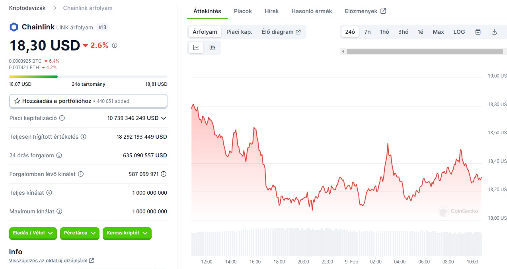Click the 9. Feb date axis label
Image resolution: width=507 pixels, height=269 pixels.
[352, 262]
